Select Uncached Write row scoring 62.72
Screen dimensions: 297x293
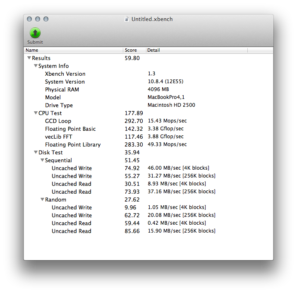[x=148, y=215]
